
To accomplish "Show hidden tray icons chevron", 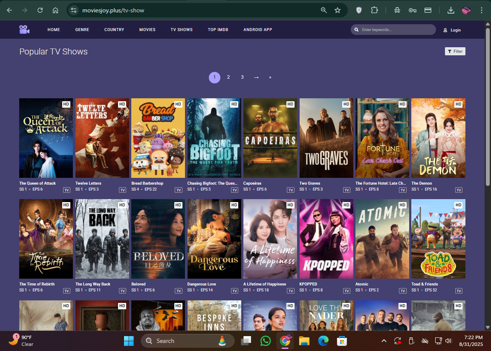I will [384, 341].
